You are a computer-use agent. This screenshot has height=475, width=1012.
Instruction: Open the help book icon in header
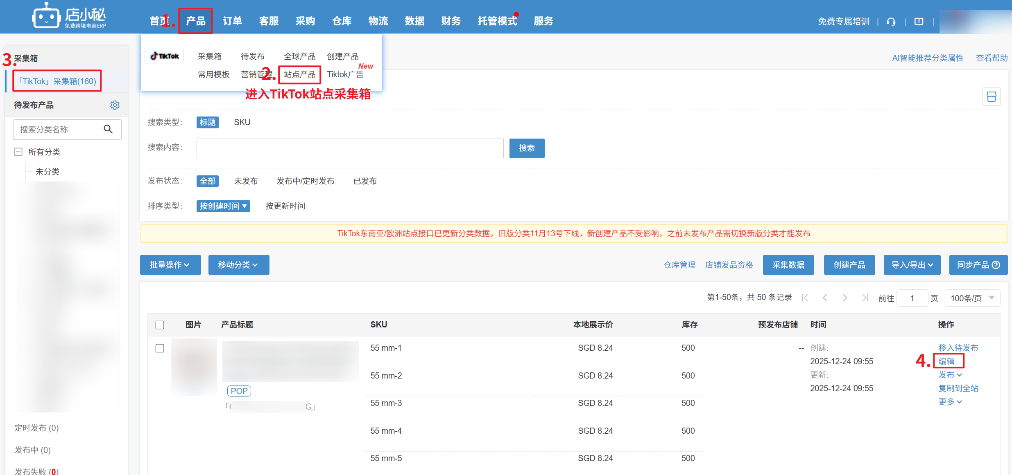pos(919,22)
